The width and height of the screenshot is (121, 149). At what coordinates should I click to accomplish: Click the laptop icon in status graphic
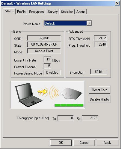click(x=29, y=95)
